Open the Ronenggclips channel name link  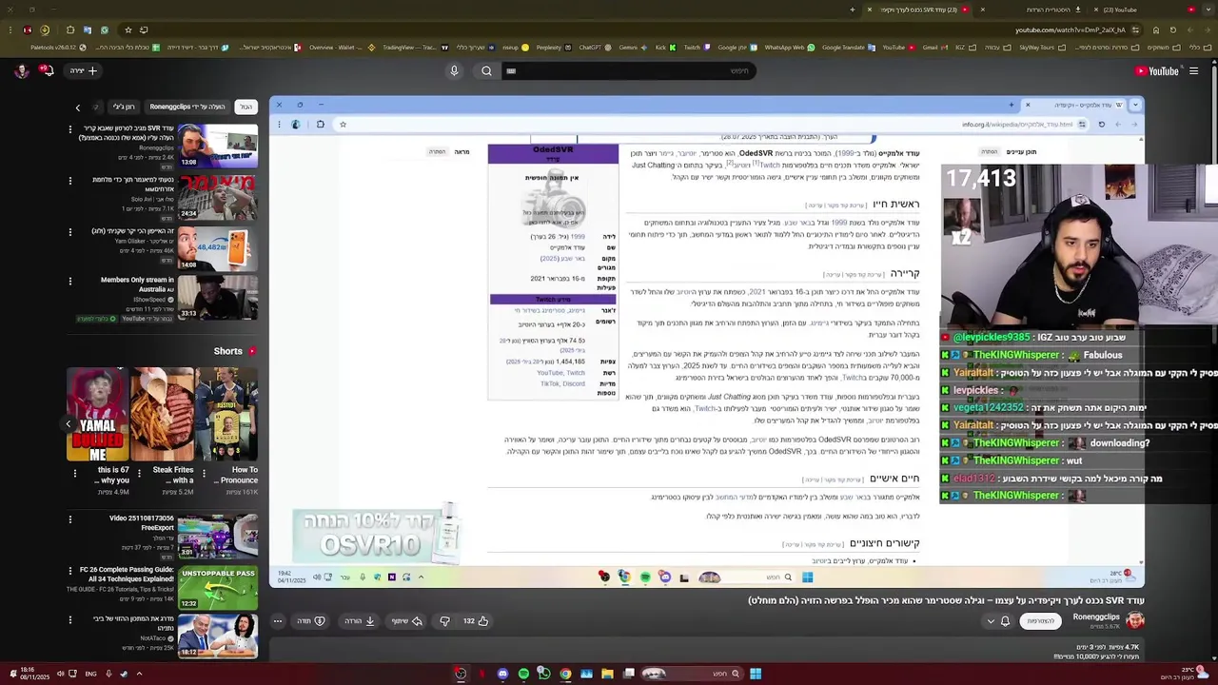1095,616
